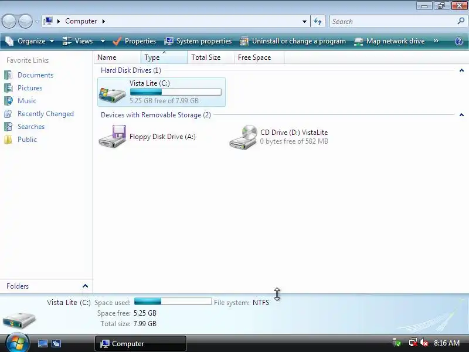Click the magnifier search icon
Viewport: 469px width, 352px height.
point(461,21)
